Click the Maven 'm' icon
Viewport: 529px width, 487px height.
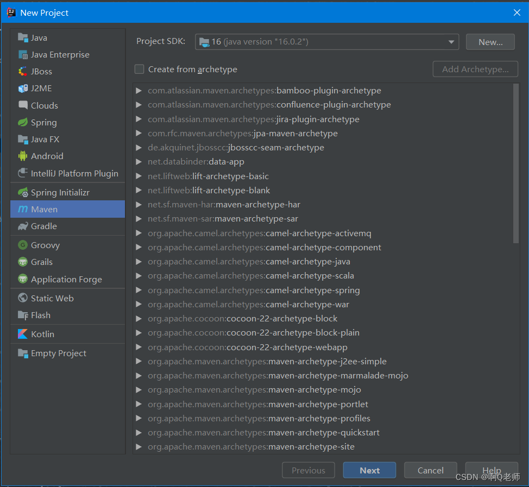(23, 209)
